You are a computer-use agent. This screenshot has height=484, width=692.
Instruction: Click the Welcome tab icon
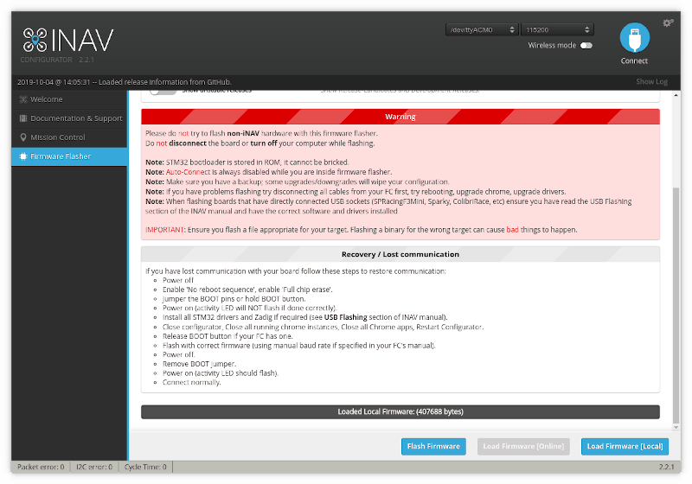point(22,99)
